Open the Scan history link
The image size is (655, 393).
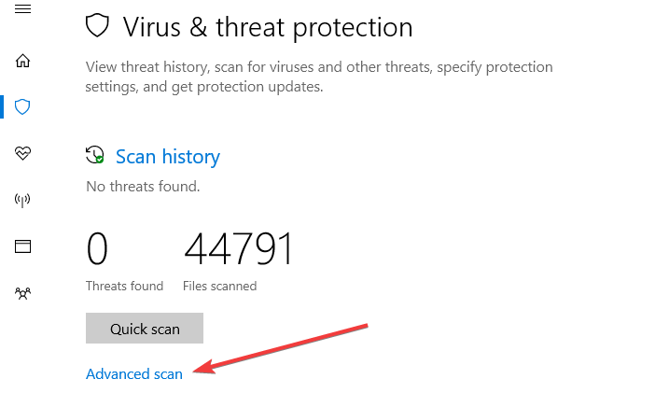168,157
